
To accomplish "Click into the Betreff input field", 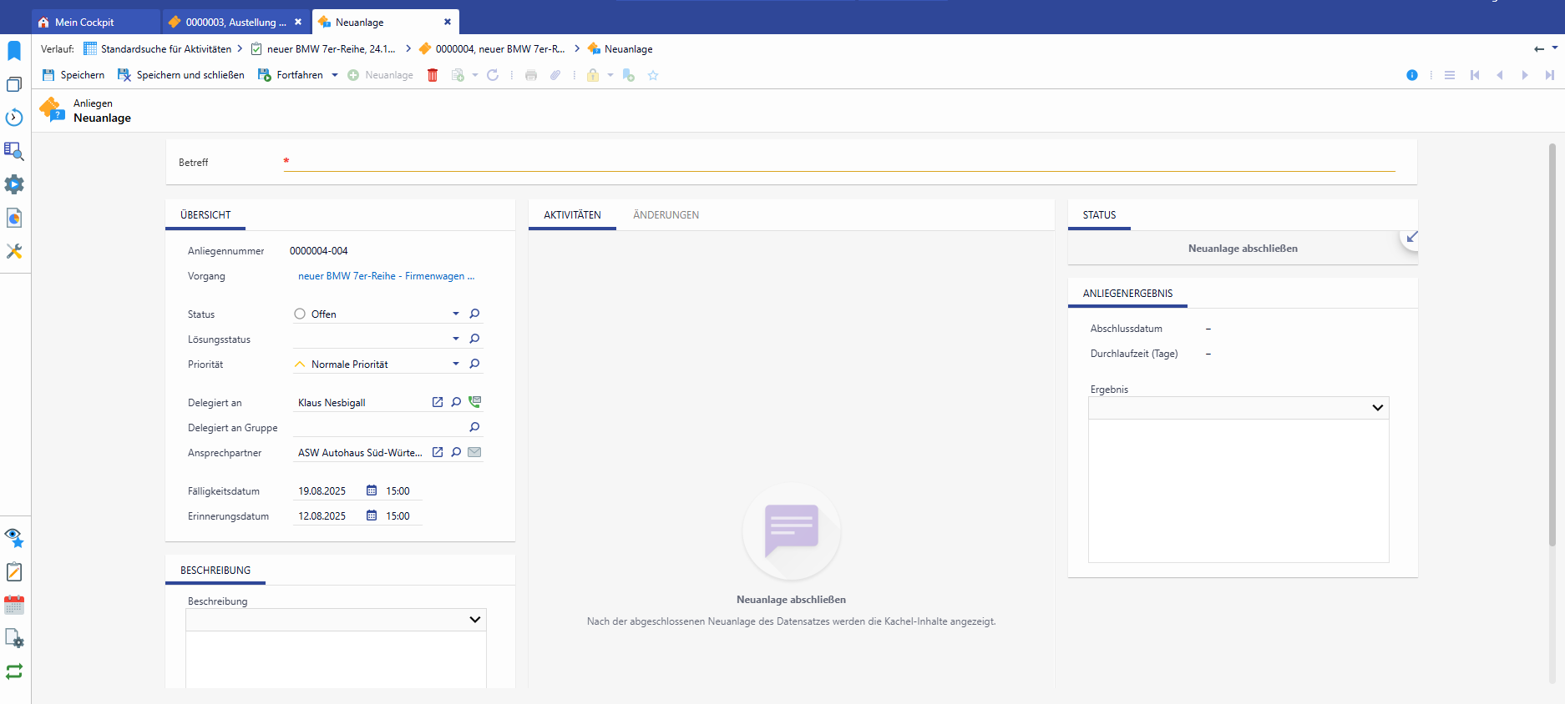I will tap(839, 163).
